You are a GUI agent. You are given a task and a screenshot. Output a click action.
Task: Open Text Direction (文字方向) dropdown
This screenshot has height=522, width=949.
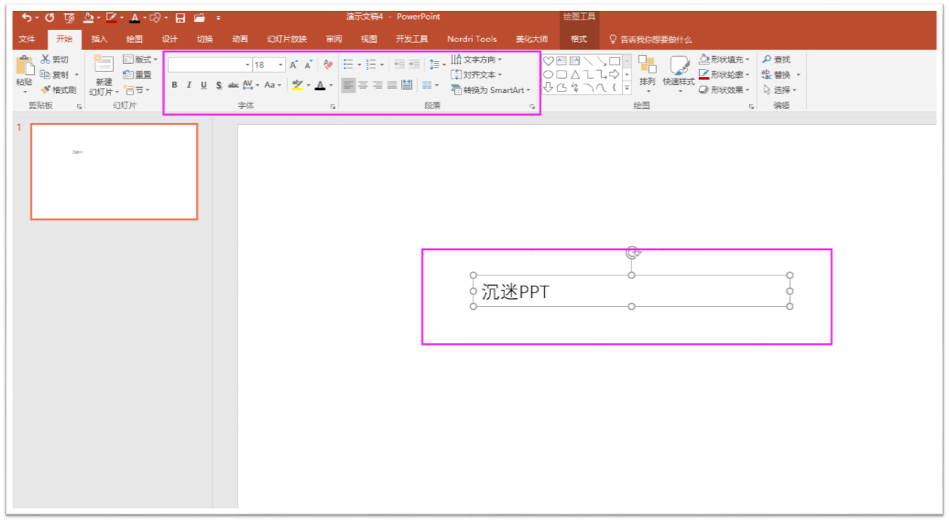[x=477, y=60]
